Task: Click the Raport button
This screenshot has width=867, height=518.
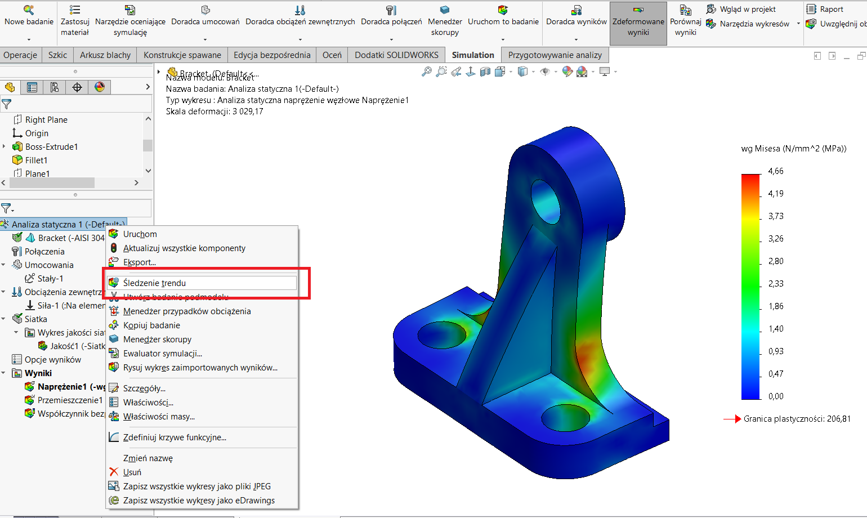Action: pyautogui.click(x=825, y=9)
